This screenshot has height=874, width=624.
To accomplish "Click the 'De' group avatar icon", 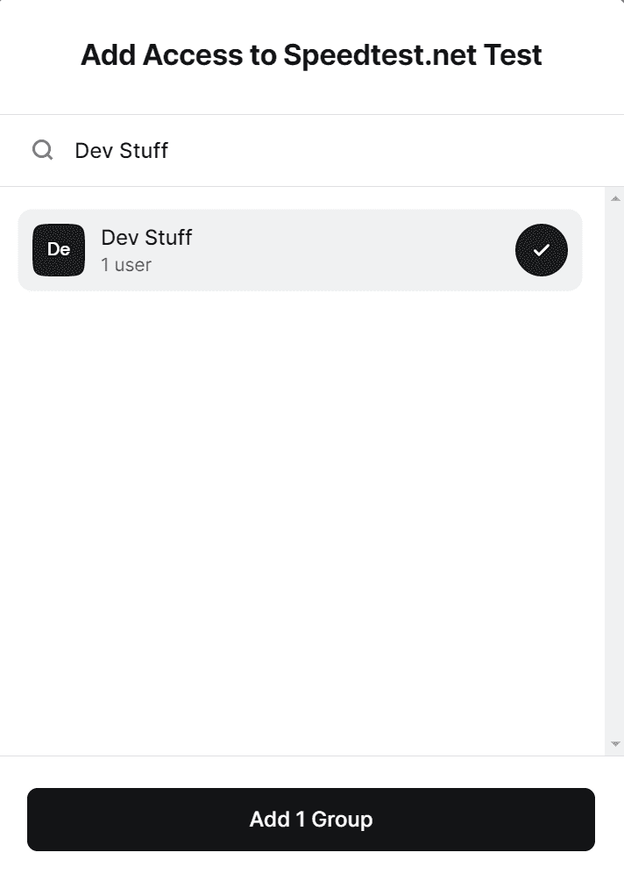I will click(59, 250).
